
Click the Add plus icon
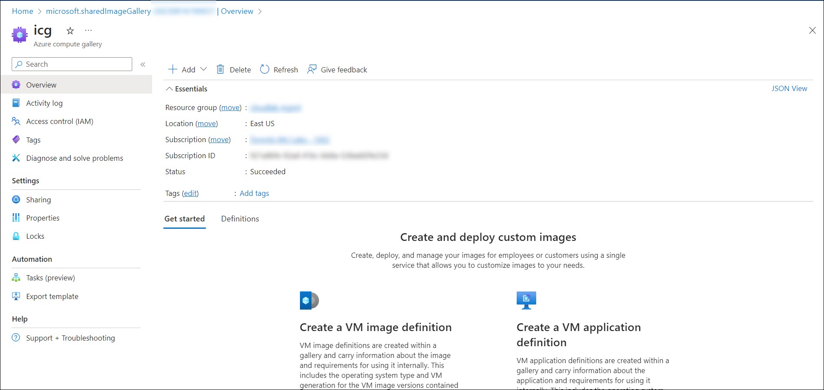click(x=173, y=69)
